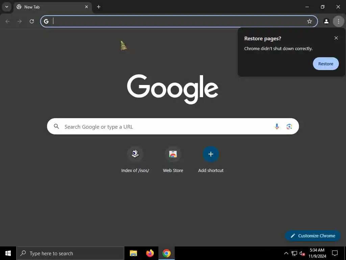The width and height of the screenshot is (346, 260).
Task: Focus the Chrome address bar
Action: [x=179, y=21]
